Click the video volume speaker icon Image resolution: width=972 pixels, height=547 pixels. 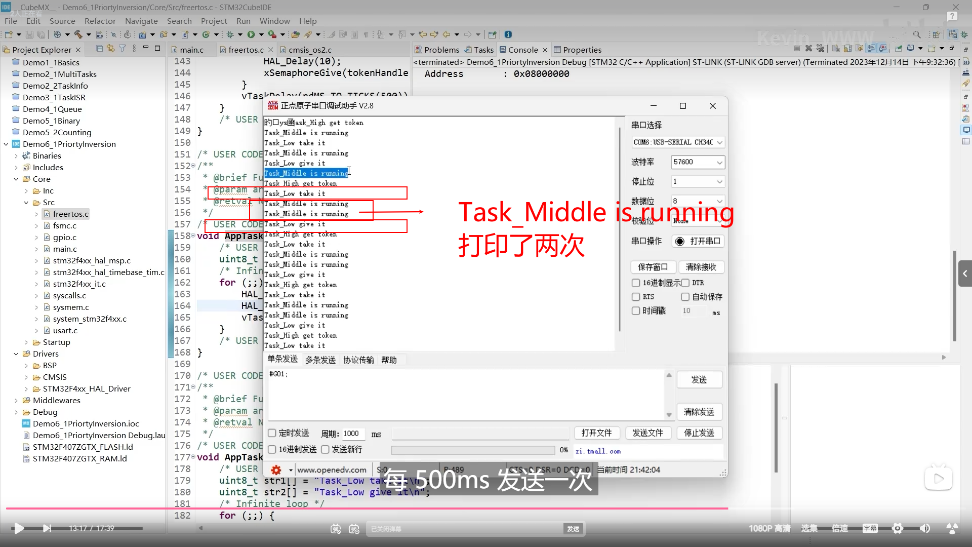point(925,528)
